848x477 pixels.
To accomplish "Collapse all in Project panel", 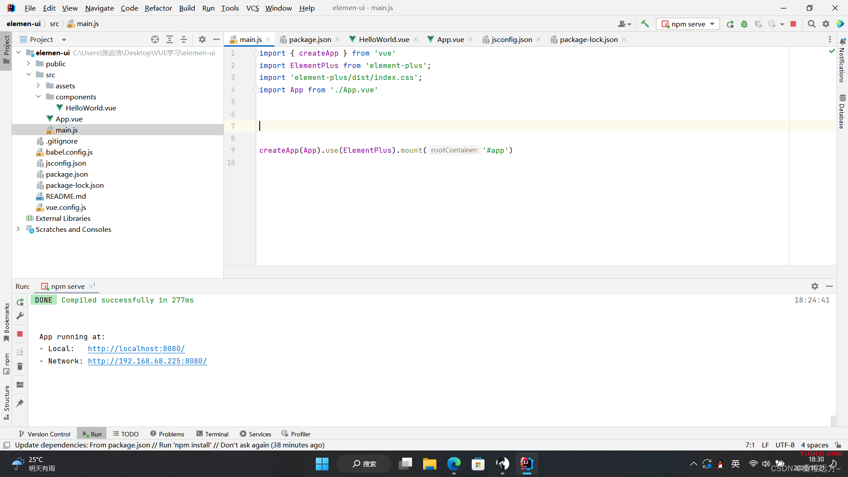I will pos(184,39).
